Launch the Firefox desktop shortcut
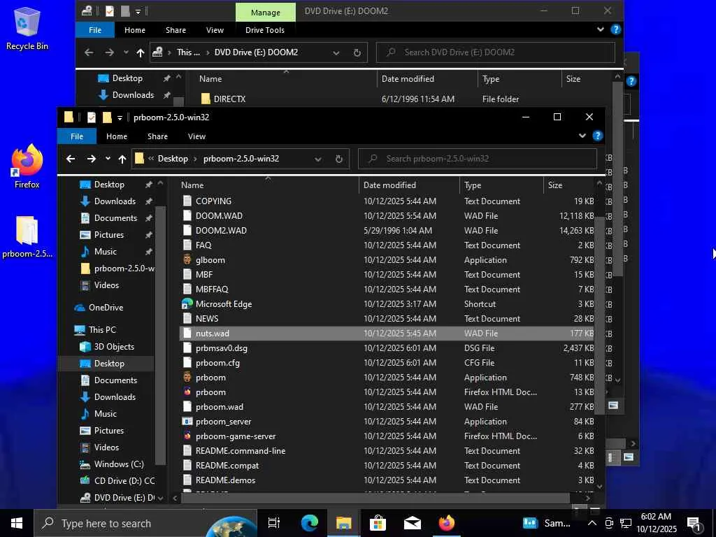This screenshot has height=537, width=716. click(x=27, y=166)
